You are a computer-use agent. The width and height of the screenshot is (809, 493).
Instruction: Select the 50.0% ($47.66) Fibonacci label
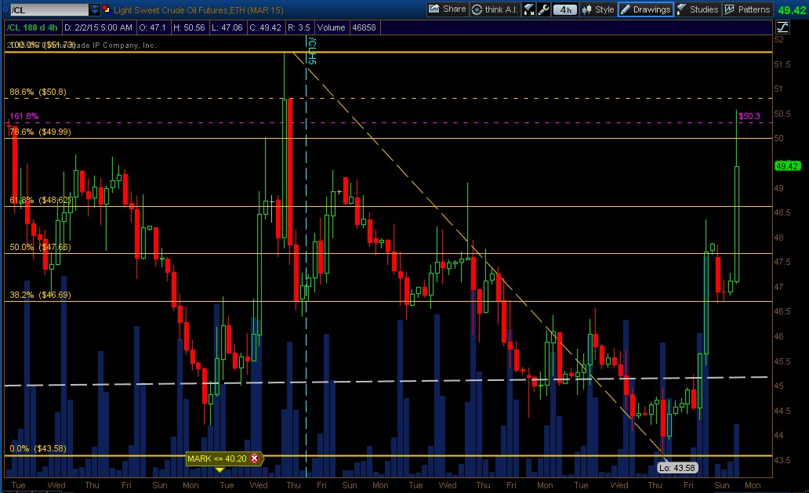[40, 247]
